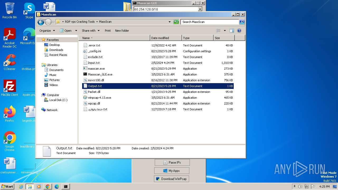338x190 pixels.
Task: Open Explorer help question mark
Action: coord(239,31)
